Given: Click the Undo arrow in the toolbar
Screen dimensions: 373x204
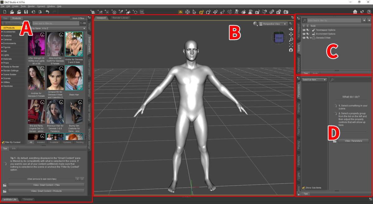Looking at the screenshot, I should point(48,12).
